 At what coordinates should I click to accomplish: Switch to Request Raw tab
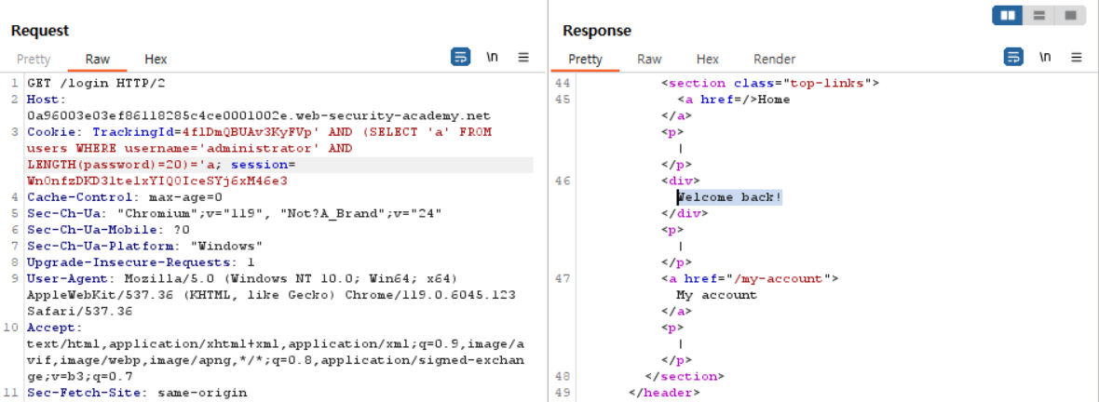coord(98,60)
